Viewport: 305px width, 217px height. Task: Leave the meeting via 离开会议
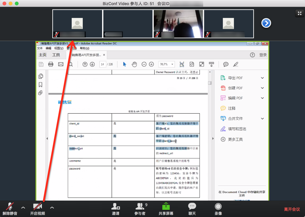click(292, 209)
